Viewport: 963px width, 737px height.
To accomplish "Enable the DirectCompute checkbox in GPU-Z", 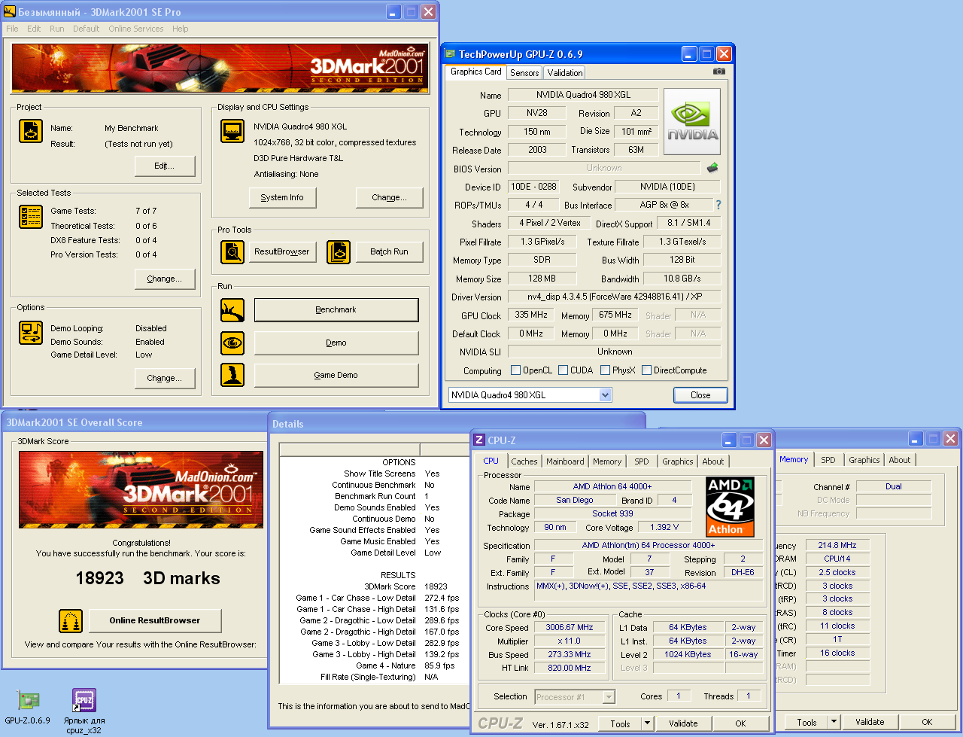I will (646, 370).
